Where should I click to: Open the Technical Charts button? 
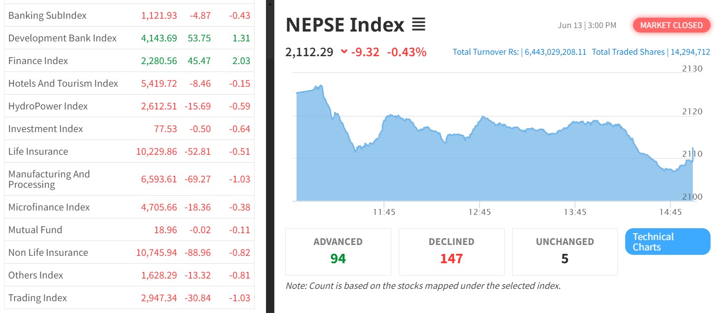coord(667,242)
